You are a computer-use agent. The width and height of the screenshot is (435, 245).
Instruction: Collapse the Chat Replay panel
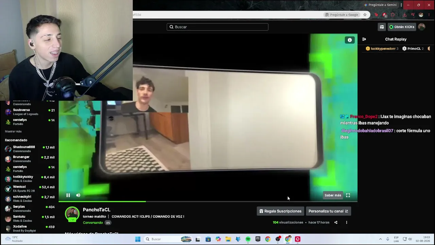[364, 39]
